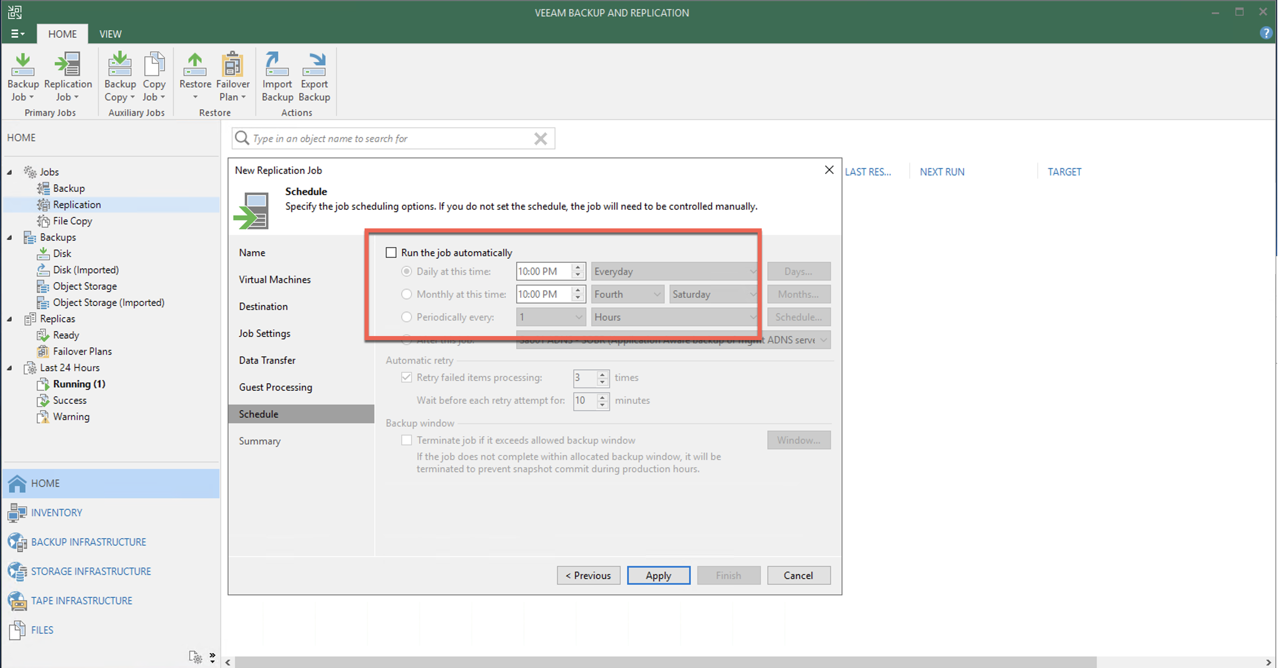Click the Import Backup icon

tap(277, 76)
